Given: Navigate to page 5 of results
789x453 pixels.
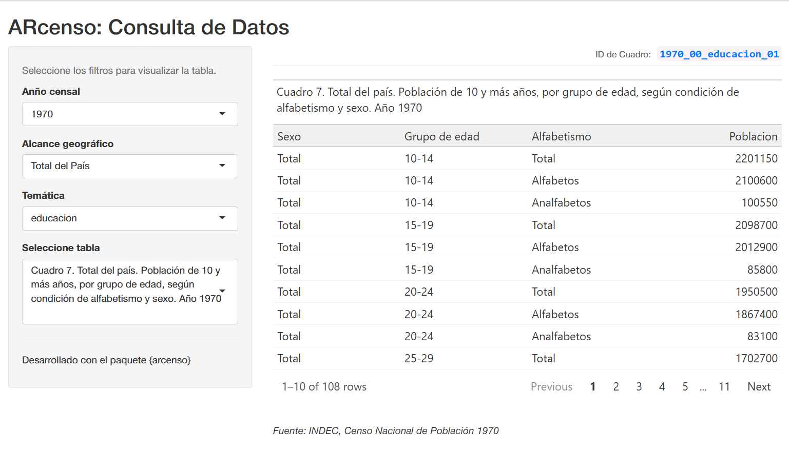Looking at the screenshot, I should (x=685, y=387).
